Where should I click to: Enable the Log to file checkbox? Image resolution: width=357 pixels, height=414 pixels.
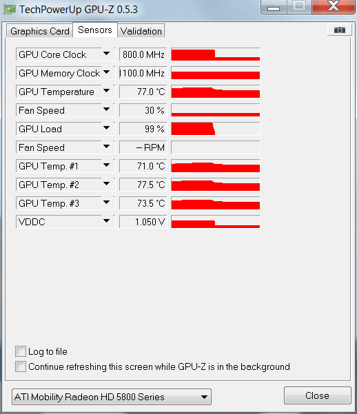pyautogui.click(x=21, y=351)
